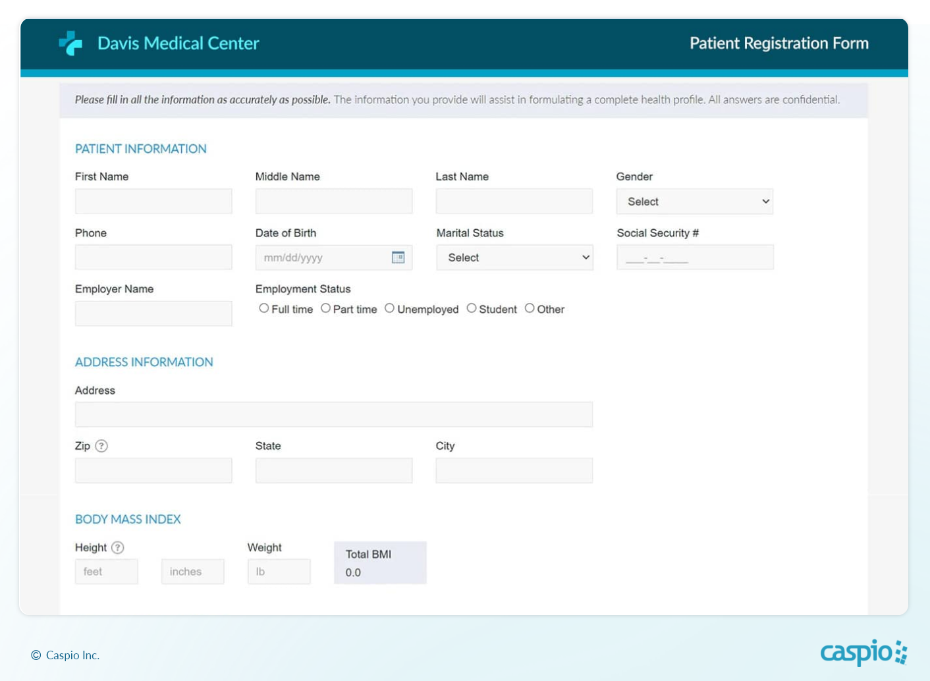Viewport: 930px width, 681px height.
Task: Click into the Address field
Action: [333, 415]
